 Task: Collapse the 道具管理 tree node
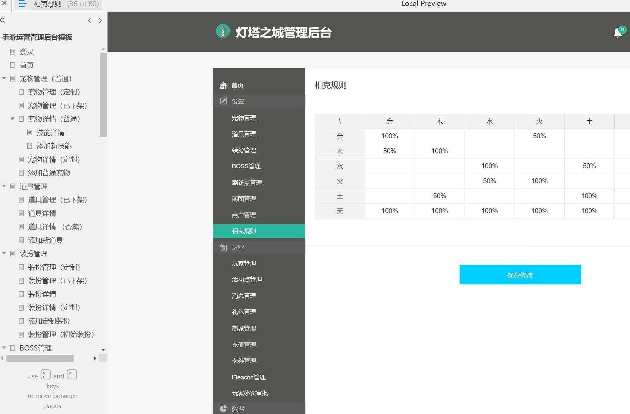4,186
